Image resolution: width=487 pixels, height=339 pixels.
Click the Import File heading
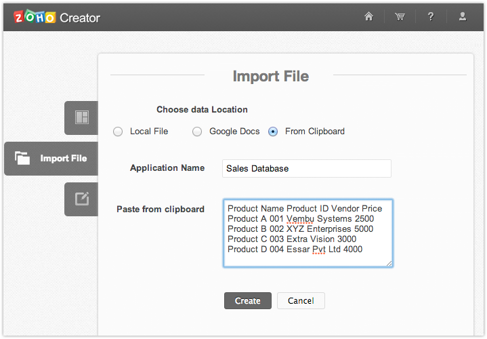point(270,76)
